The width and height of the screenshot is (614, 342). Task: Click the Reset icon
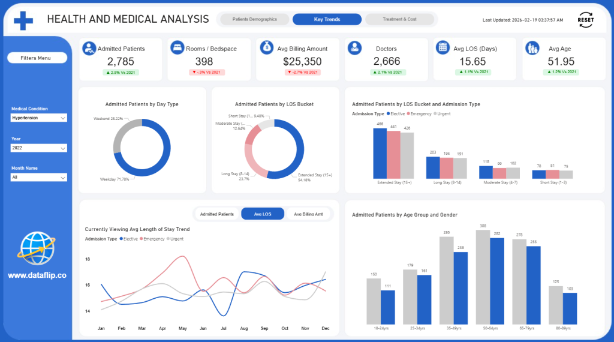[x=585, y=20]
